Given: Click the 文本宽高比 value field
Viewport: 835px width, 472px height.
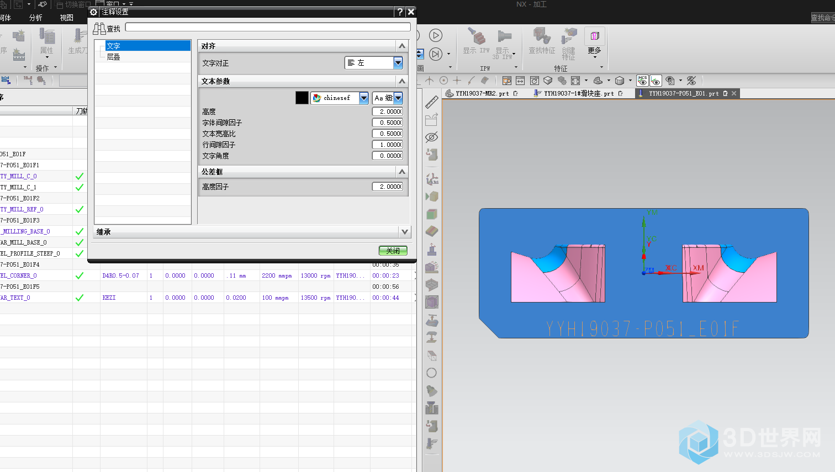Looking at the screenshot, I should pyautogui.click(x=388, y=134).
